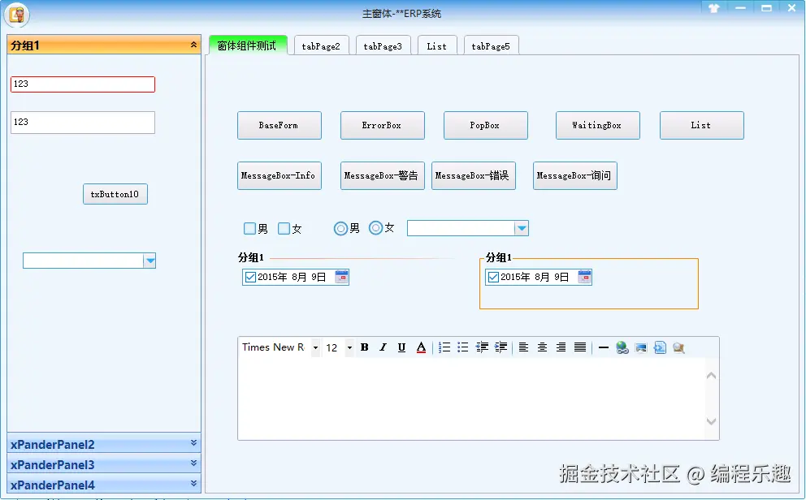Click the red-bordered 123 text field

83,84
